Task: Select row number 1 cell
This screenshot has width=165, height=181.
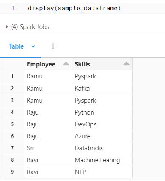Action: (x=12, y=76)
